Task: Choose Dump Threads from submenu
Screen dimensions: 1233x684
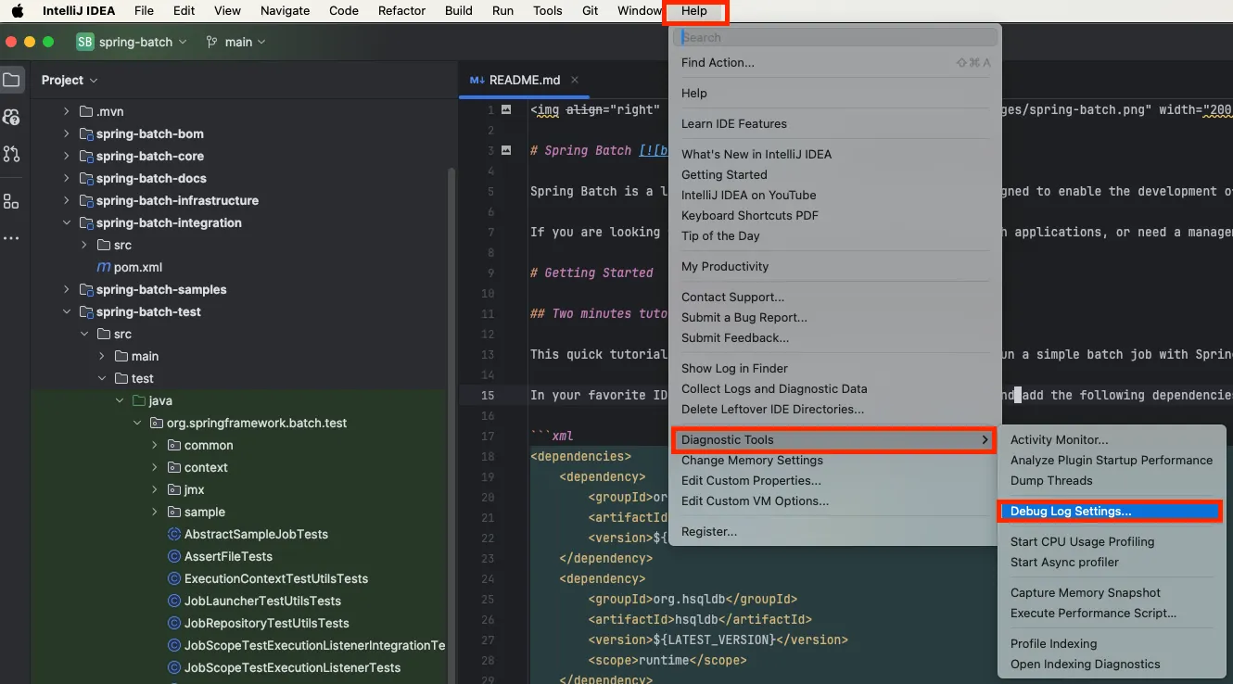Action: (x=1051, y=481)
